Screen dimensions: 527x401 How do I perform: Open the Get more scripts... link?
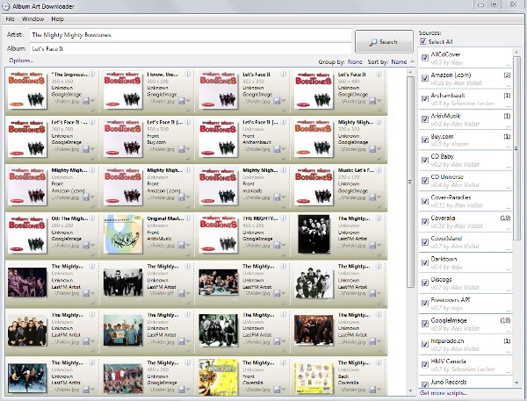point(444,392)
